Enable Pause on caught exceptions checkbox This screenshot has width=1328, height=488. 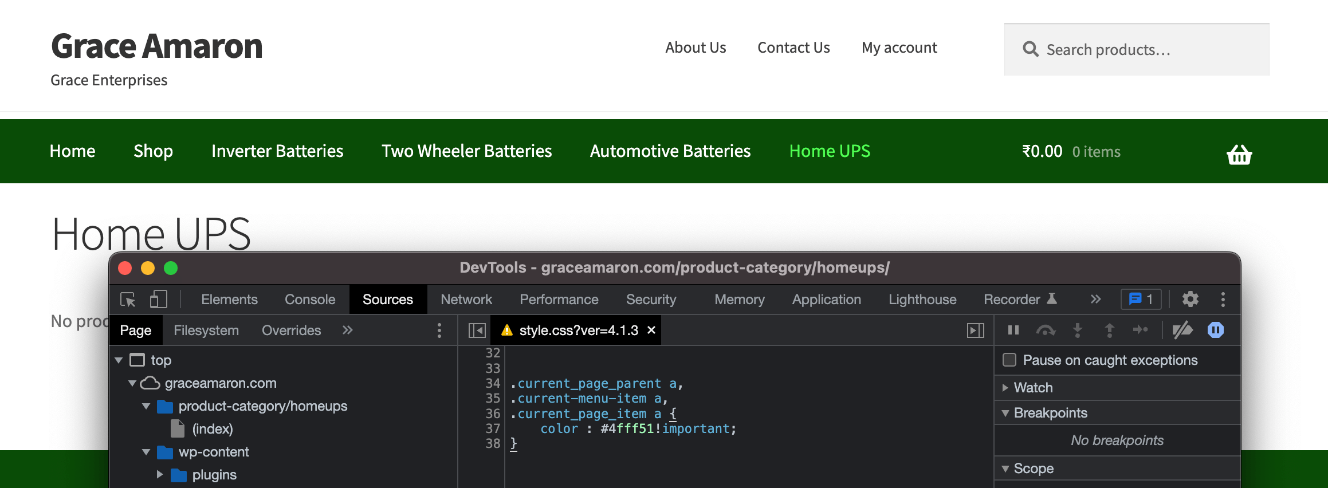(x=1009, y=360)
